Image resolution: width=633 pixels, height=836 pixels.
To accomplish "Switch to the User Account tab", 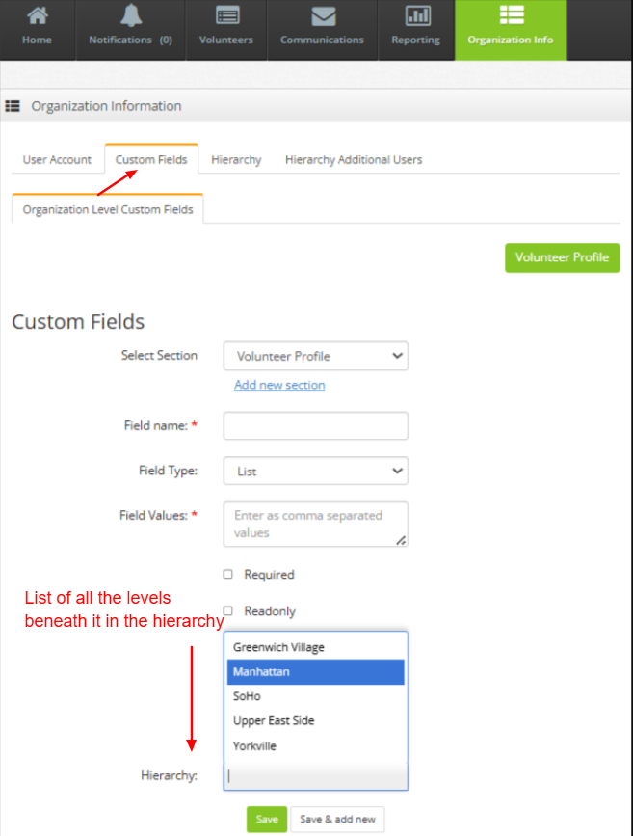I will 57,159.
